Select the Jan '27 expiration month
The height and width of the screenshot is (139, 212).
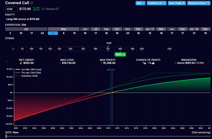(150, 29)
